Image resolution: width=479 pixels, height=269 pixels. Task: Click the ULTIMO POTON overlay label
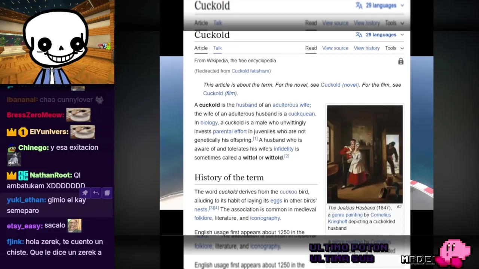point(348,248)
